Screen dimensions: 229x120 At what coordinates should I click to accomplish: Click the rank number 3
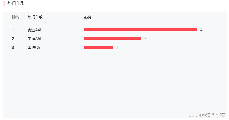(x=13, y=48)
